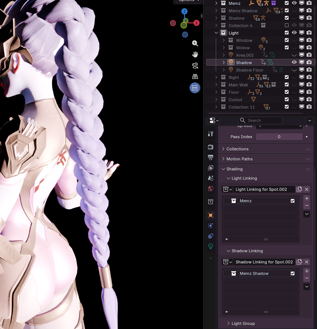This screenshot has height=329, width=317.
Task: Open the Light Linking collection browse dropdown
Action: click(x=227, y=189)
